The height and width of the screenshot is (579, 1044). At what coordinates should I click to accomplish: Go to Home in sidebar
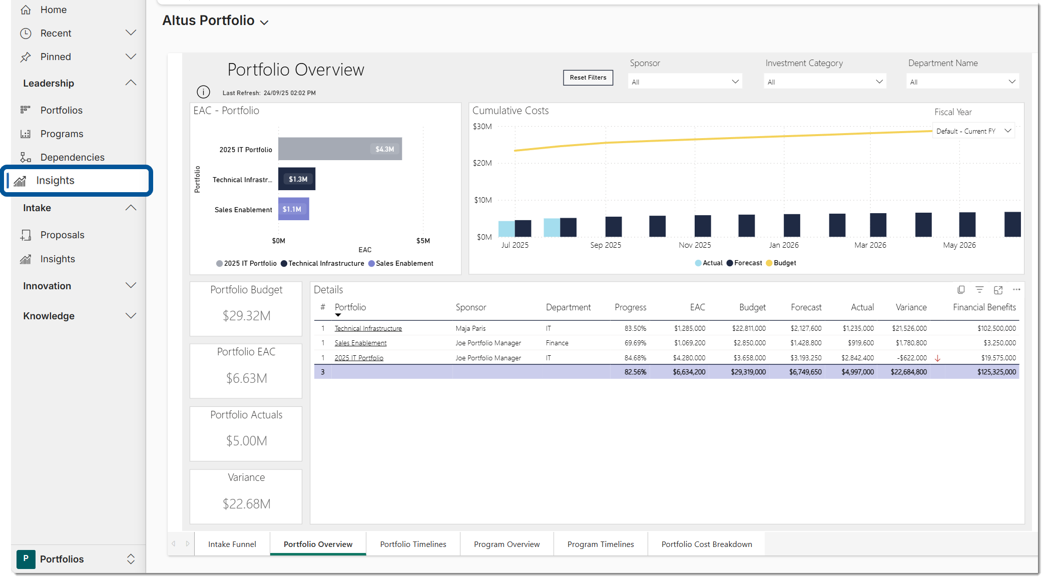click(x=53, y=10)
